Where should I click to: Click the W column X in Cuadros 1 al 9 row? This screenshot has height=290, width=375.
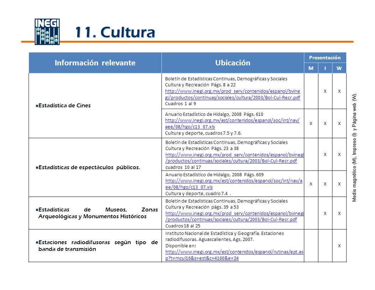(339, 91)
